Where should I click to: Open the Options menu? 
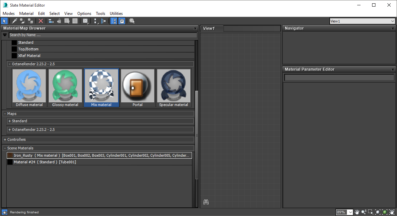point(84,13)
